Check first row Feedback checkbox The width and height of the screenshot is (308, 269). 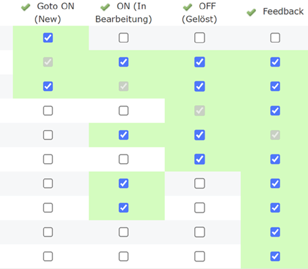[x=275, y=38]
